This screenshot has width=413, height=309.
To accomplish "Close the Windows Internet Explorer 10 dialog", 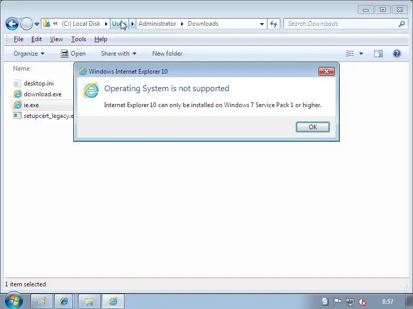I will (x=326, y=71).
